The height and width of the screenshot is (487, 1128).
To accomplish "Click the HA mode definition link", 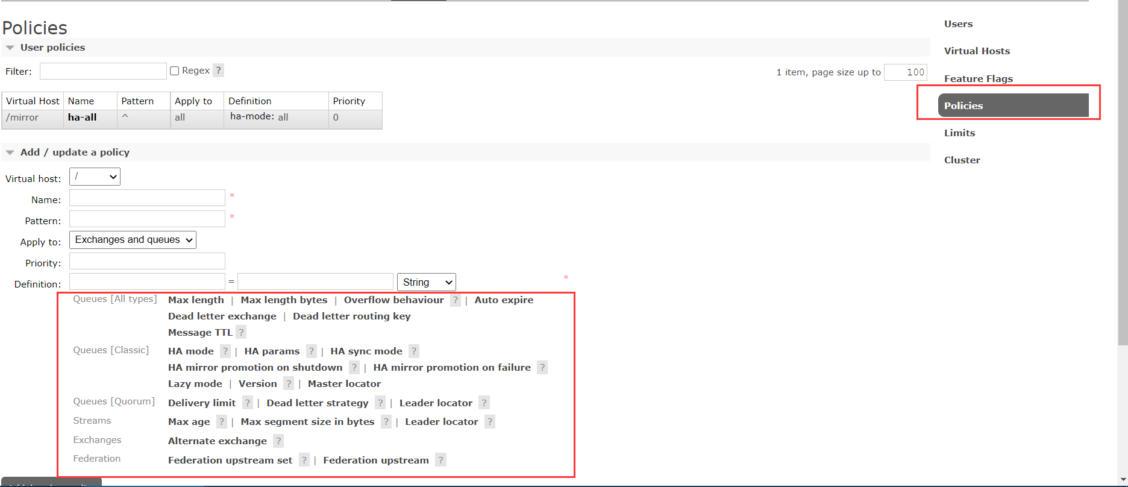I will (191, 351).
